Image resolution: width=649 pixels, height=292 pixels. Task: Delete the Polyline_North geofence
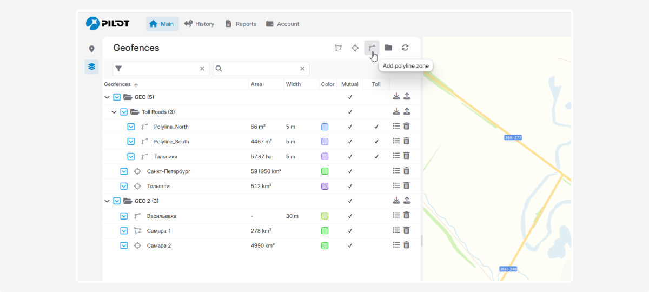(x=407, y=127)
